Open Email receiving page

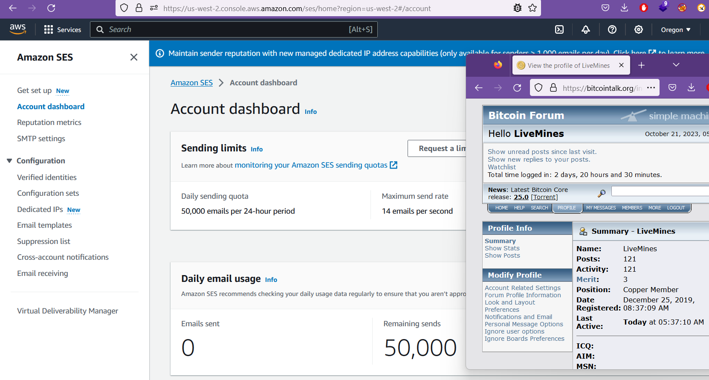coord(43,273)
